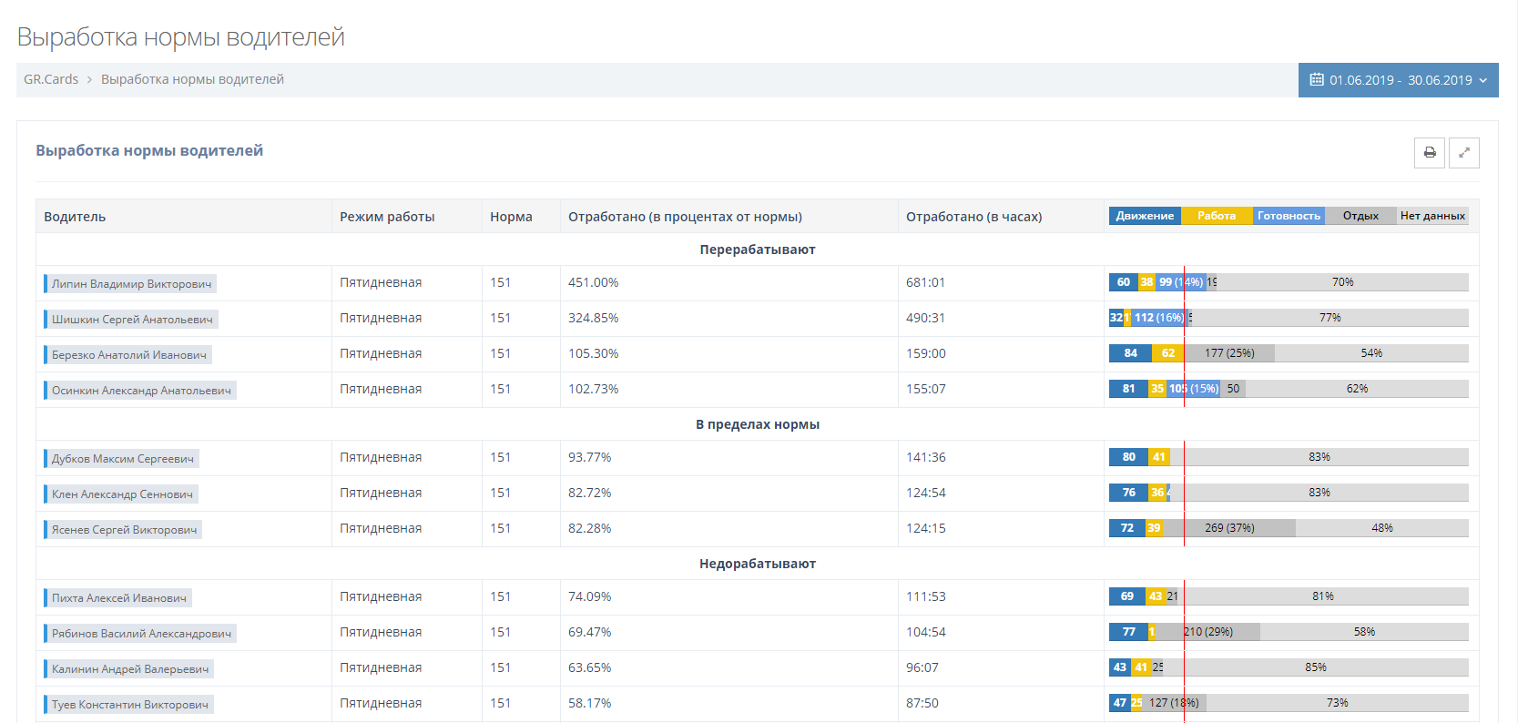Click blue movement bar for Липин
The image size is (1518, 723).
click(1123, 282)
